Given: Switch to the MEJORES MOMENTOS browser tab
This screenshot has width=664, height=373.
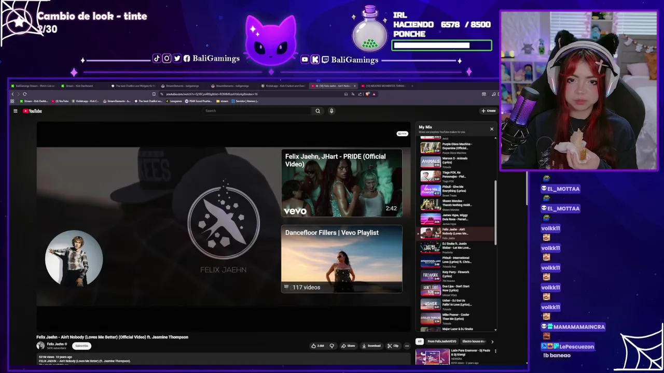Looking at the screenshot, I should [384, 86].
